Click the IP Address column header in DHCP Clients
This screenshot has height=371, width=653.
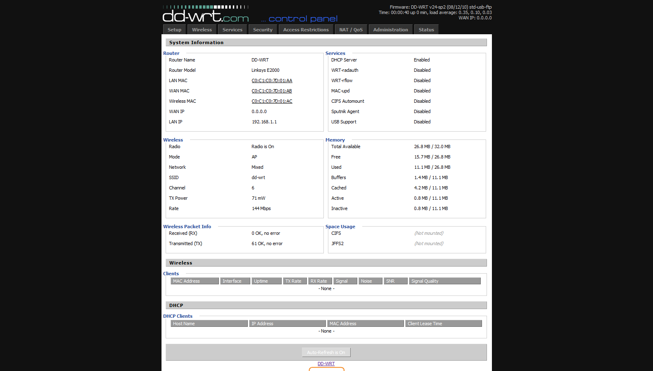coord(287,324)
